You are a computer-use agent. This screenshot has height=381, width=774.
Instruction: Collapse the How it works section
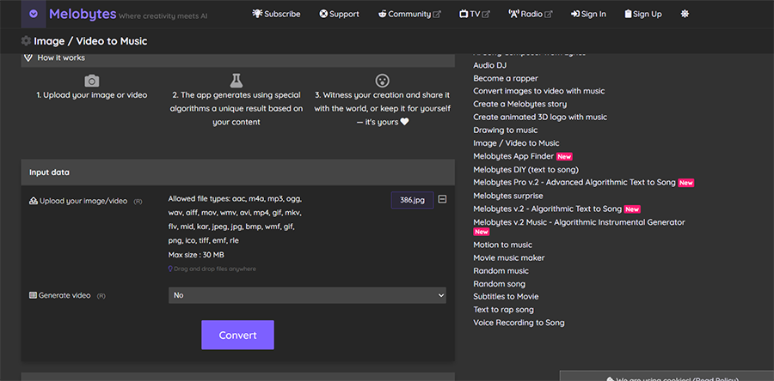coord(238,58)
